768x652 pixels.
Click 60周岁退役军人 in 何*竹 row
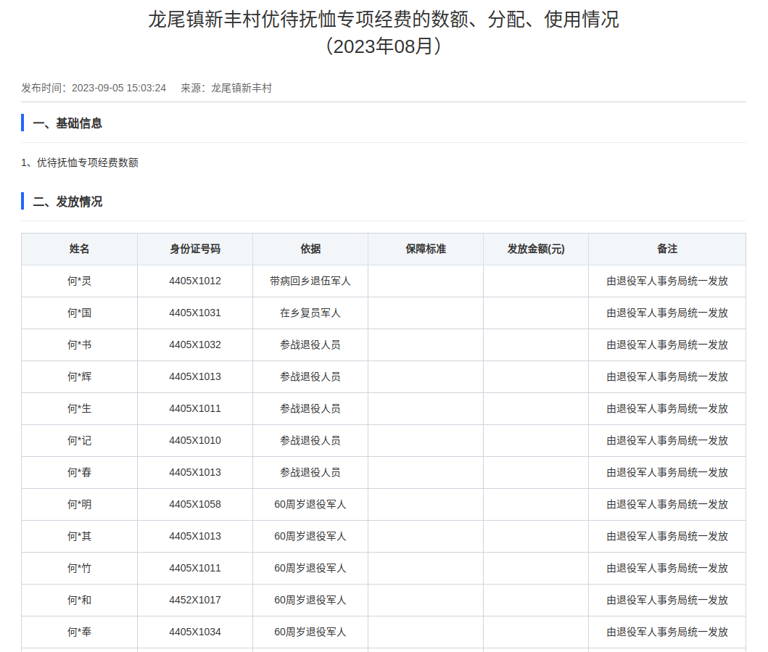pos(310,569)
